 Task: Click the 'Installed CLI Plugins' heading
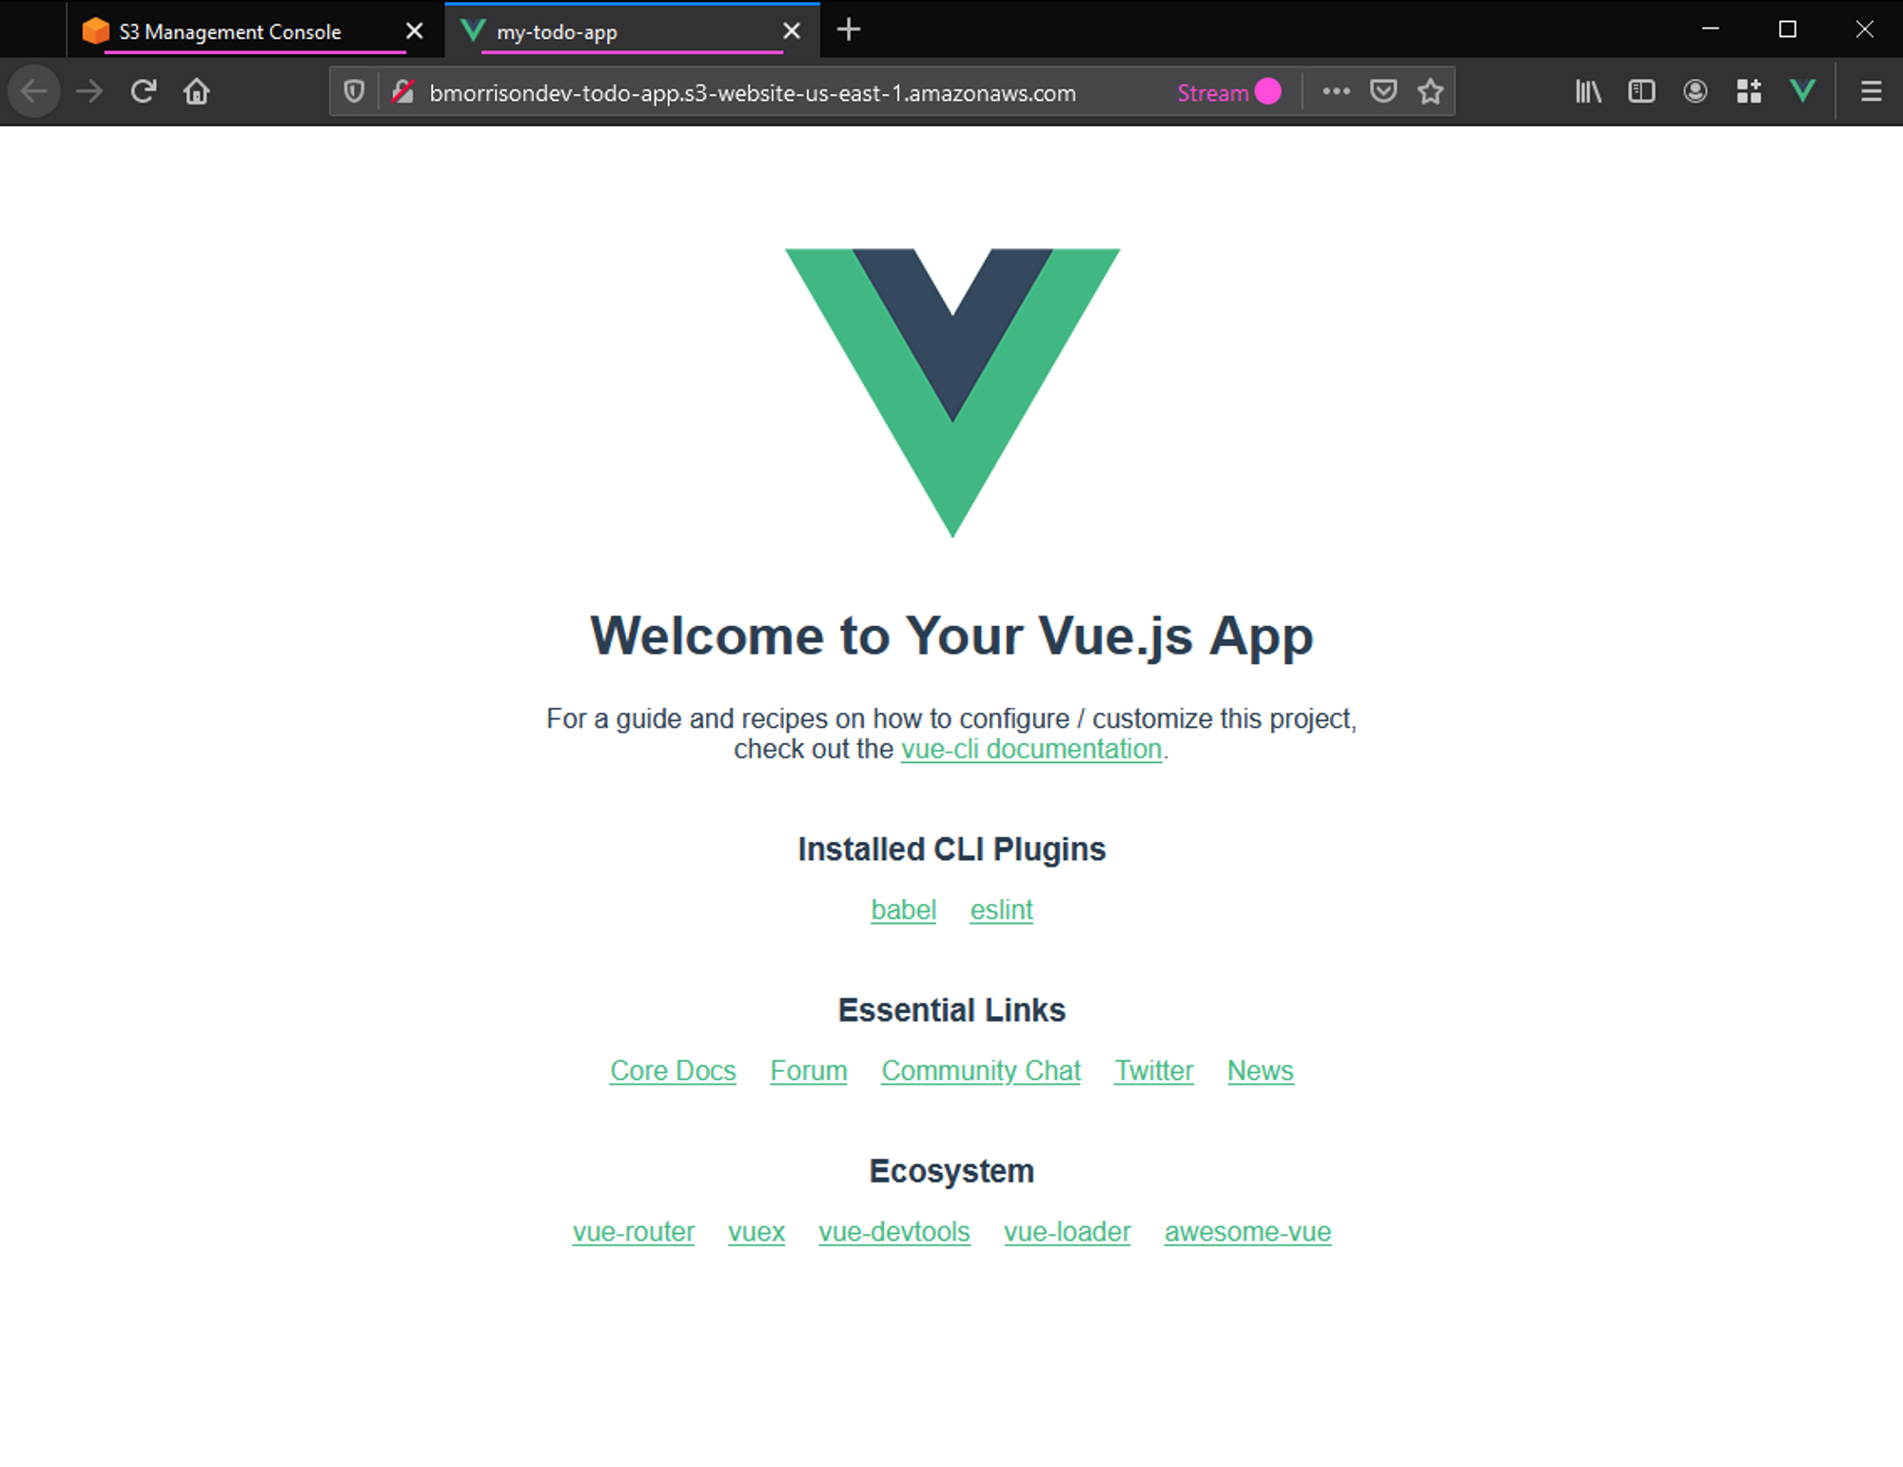pyautogui.click(x=951, y=849)
